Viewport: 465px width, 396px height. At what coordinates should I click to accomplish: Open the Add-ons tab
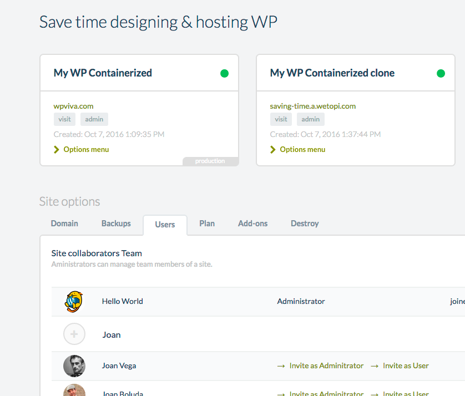(x=252, y=224)
